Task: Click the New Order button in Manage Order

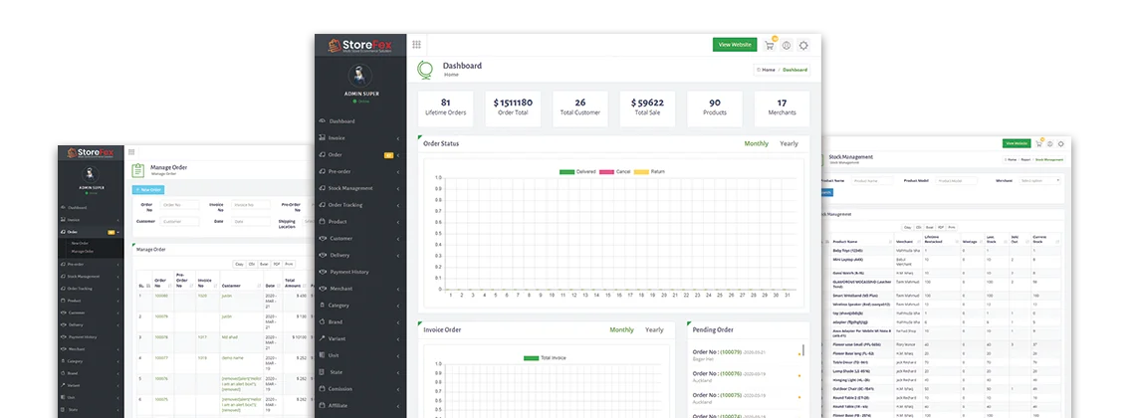Action: coord(148,189)
